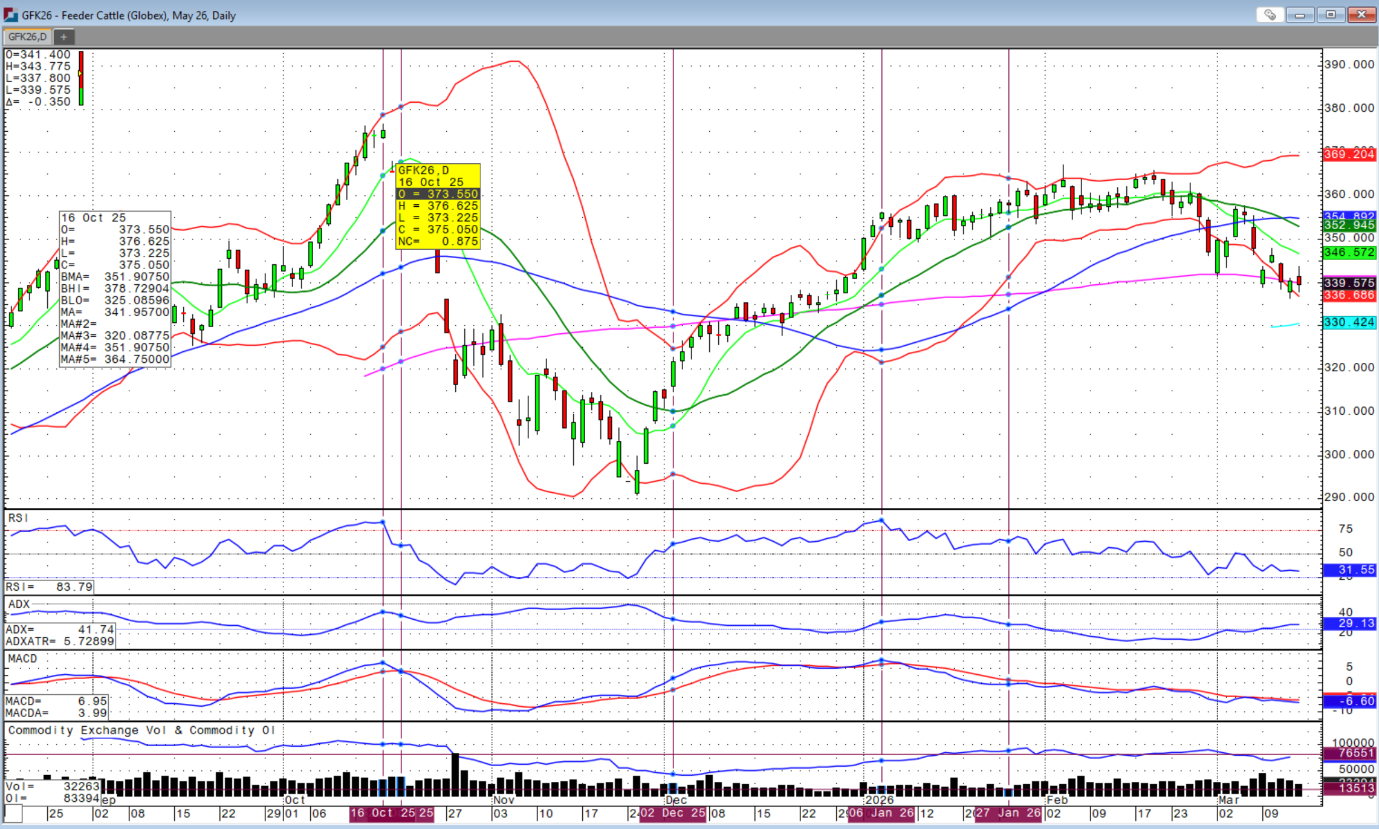Screen dimensions: 1379x829
Task: Click the ADX study label
Action: [x=19, y=604]
